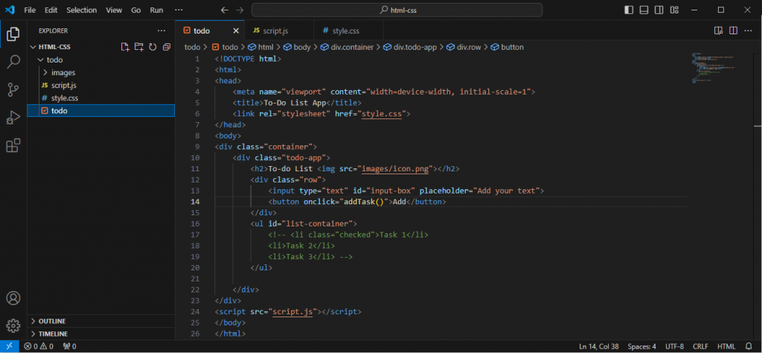Open the Search view in activity bar
Screen dimensions: 762x353
[x=13, y=62]
